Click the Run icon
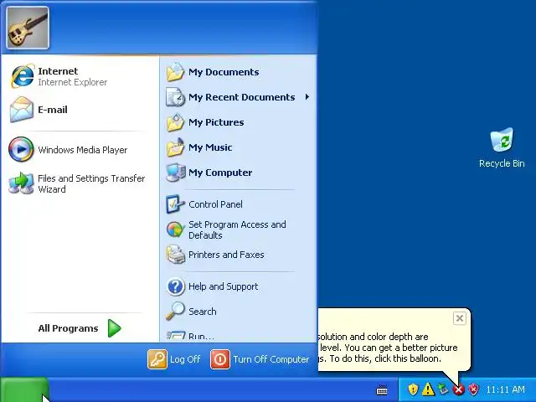Viewport: 536px width, 402px height. pyautogui.click(x=176, y=335)
